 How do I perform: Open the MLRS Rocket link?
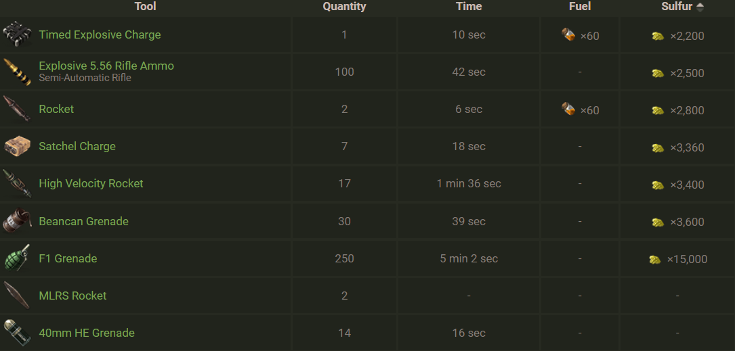[x=72, y=296]
